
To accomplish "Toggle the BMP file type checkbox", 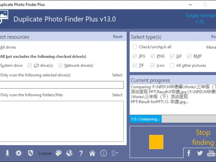I will point(189,56).
